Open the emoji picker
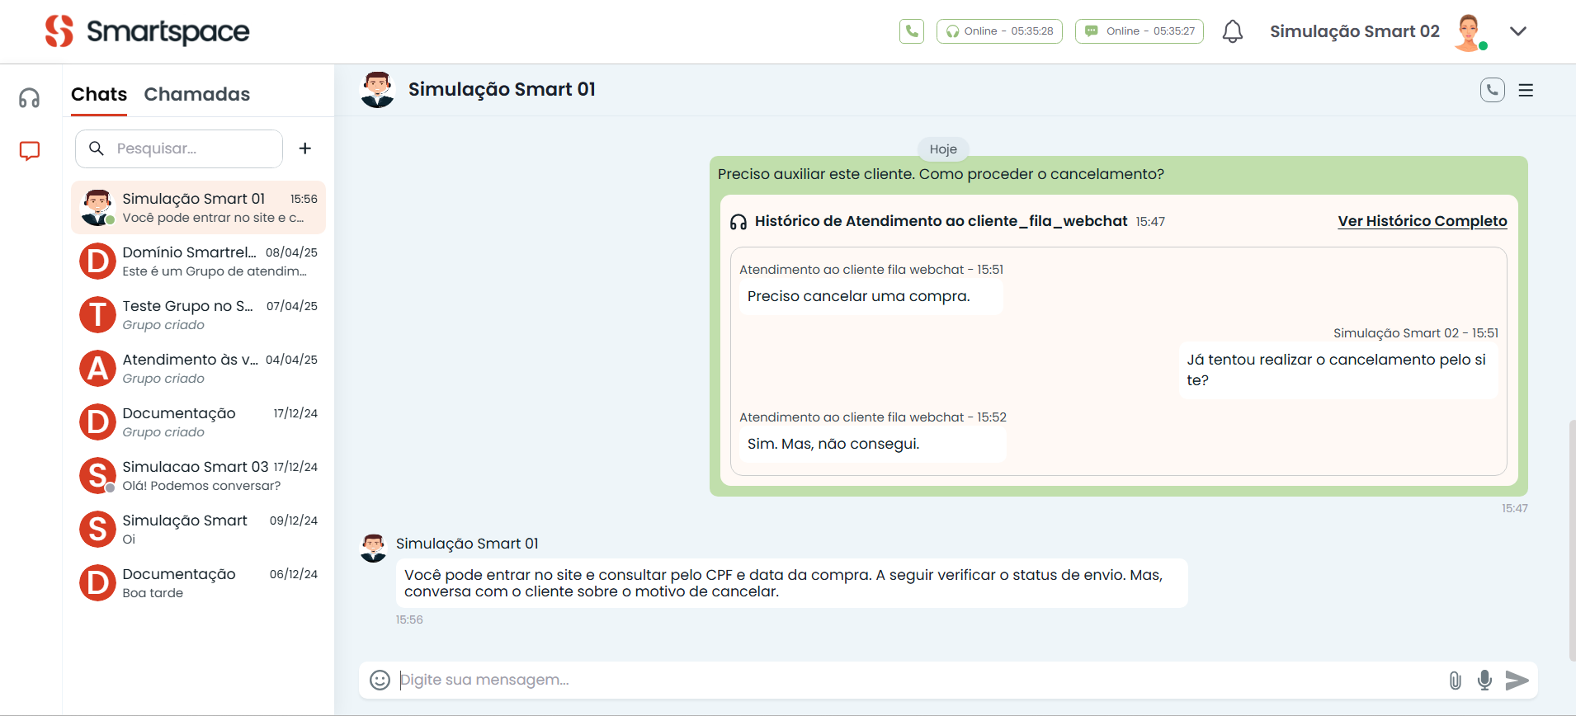 tap(380, 680)
